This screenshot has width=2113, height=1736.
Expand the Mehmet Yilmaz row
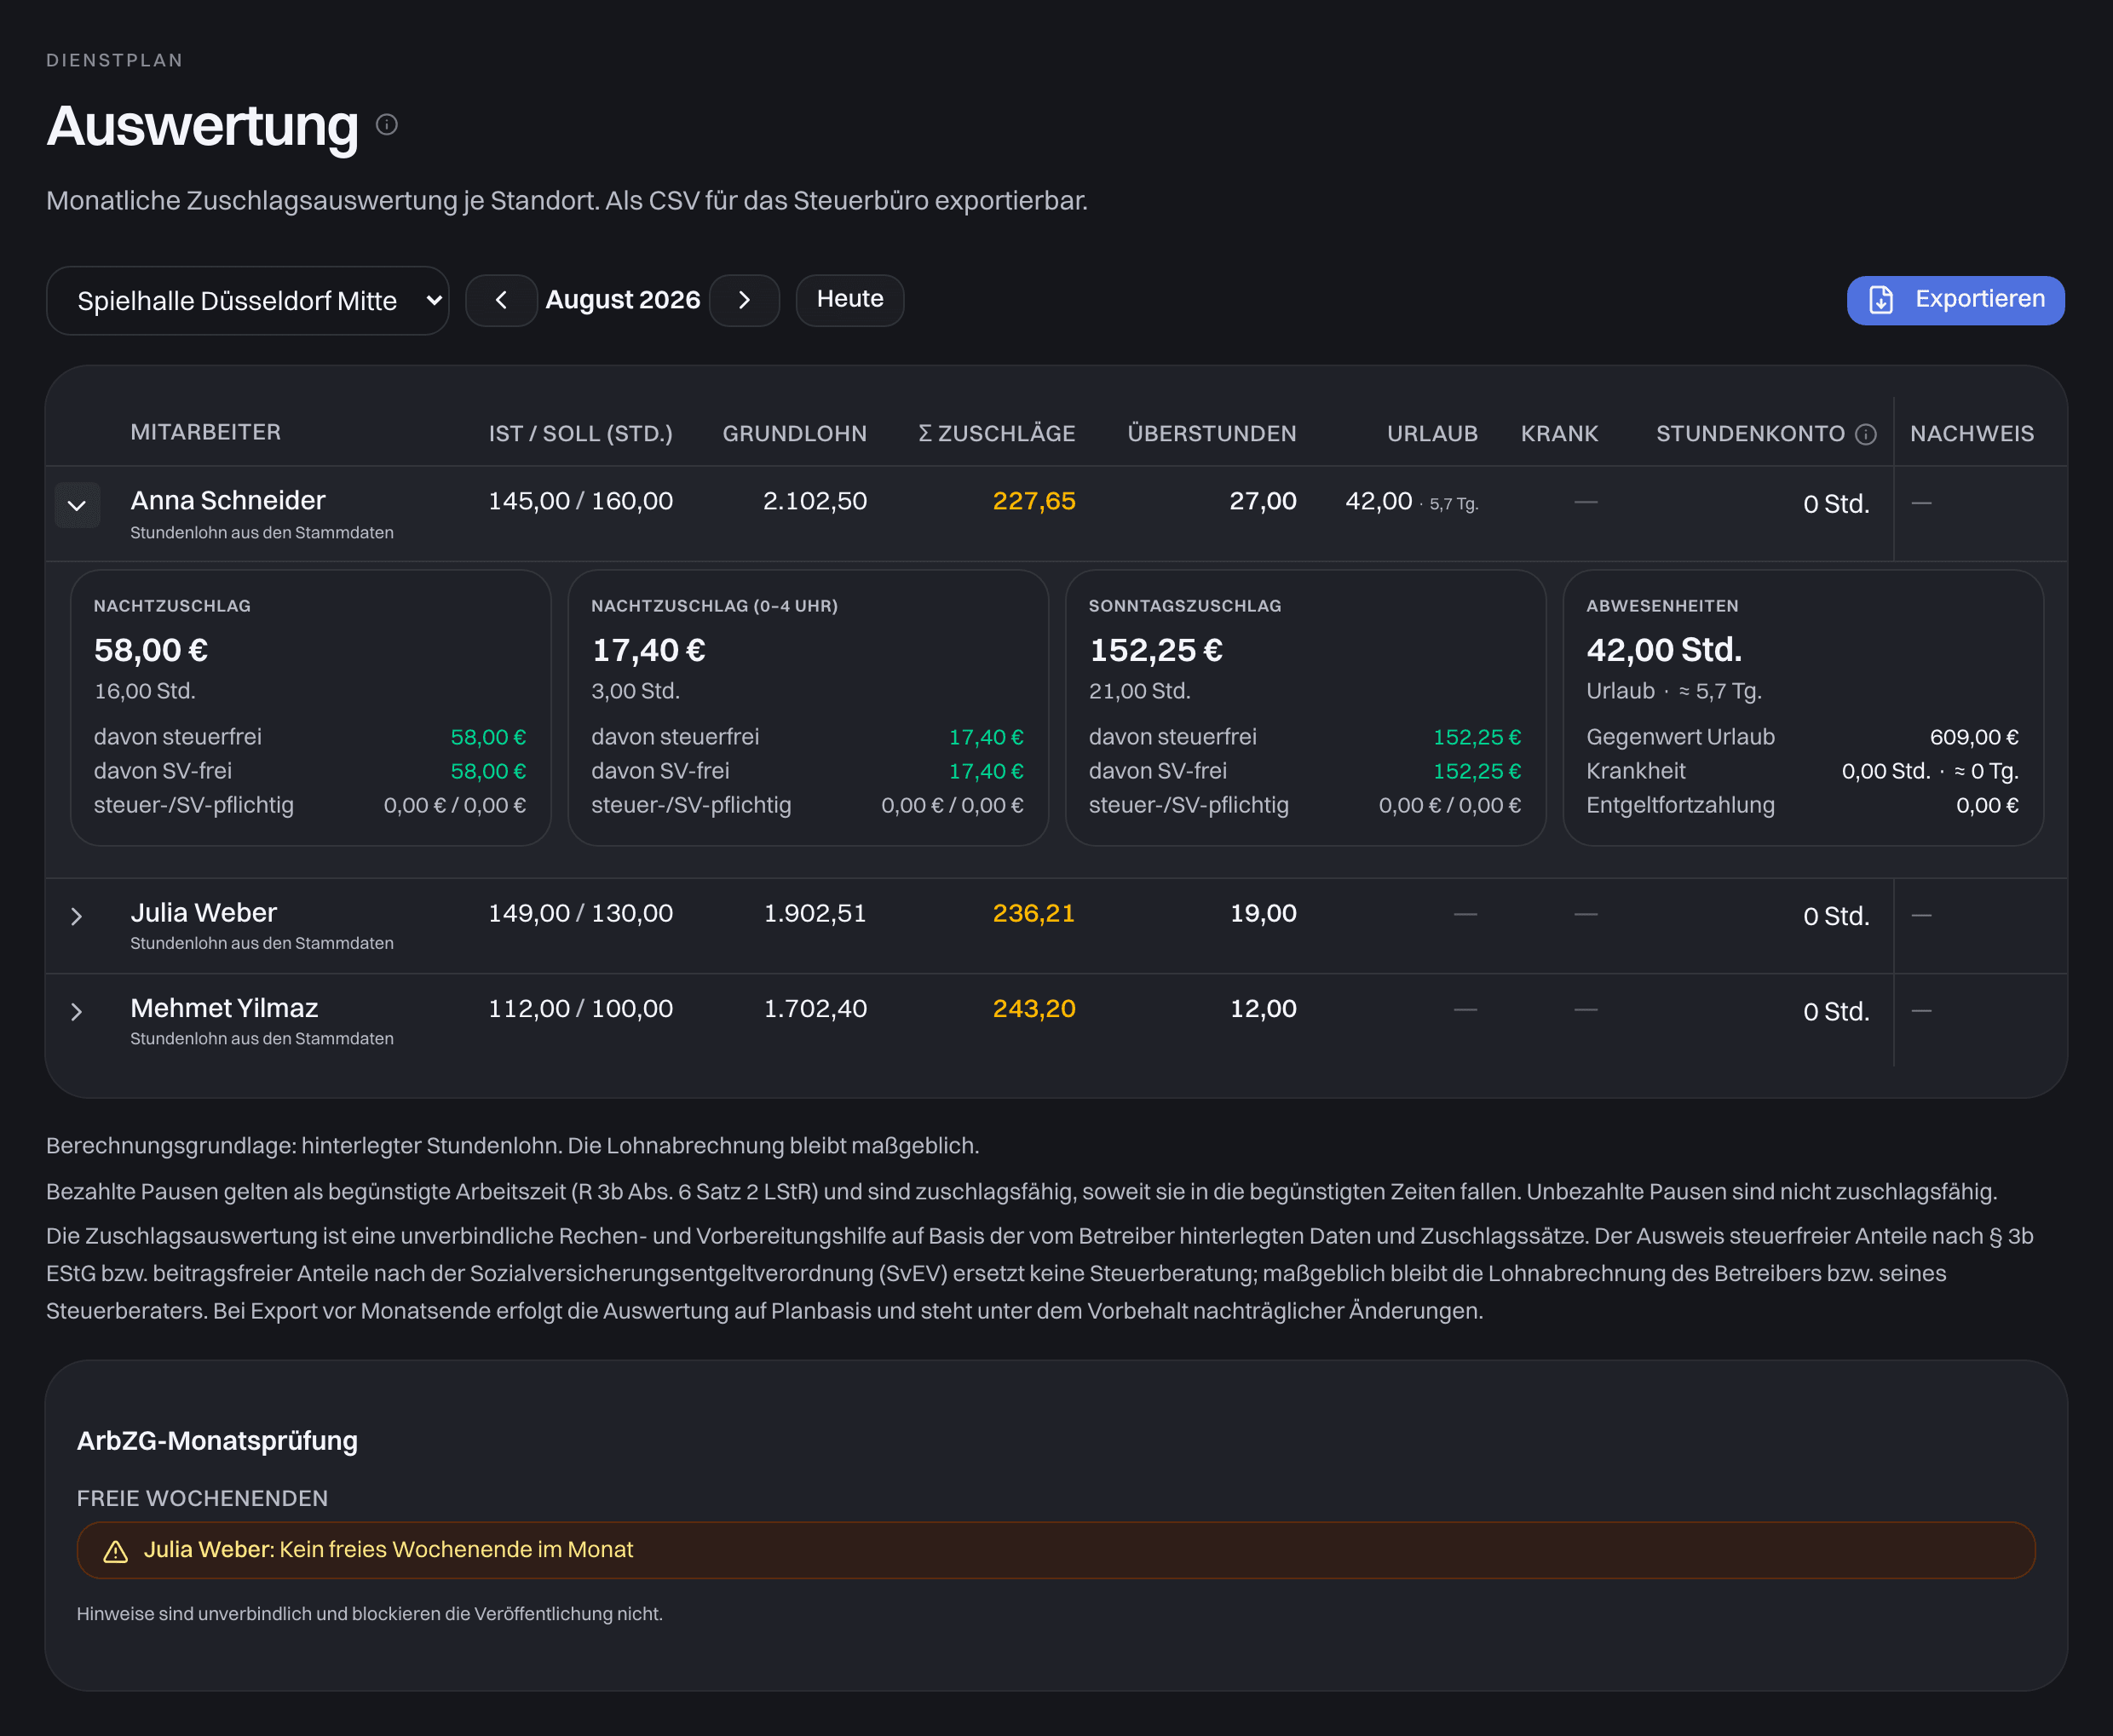pos(77,1012)
